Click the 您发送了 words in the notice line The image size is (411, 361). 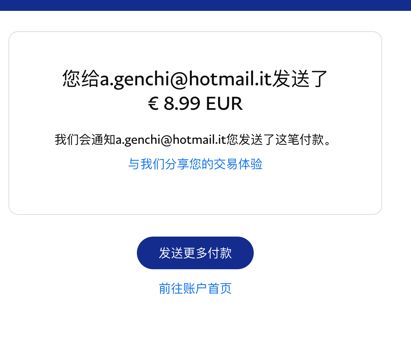[x=251, y=140]
